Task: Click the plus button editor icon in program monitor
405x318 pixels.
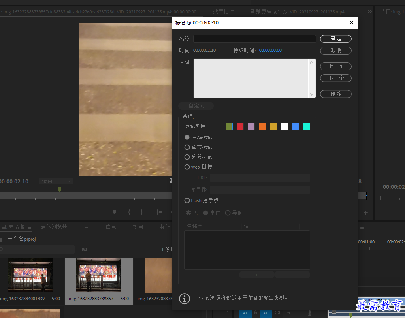Action: [365, 213]
